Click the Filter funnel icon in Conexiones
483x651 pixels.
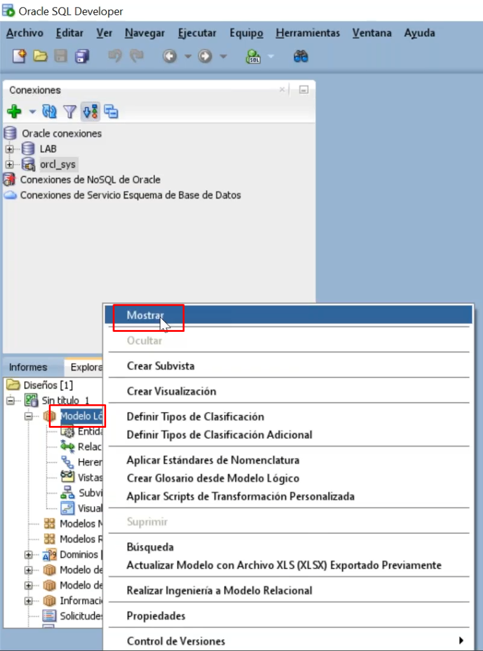point(70,111)
